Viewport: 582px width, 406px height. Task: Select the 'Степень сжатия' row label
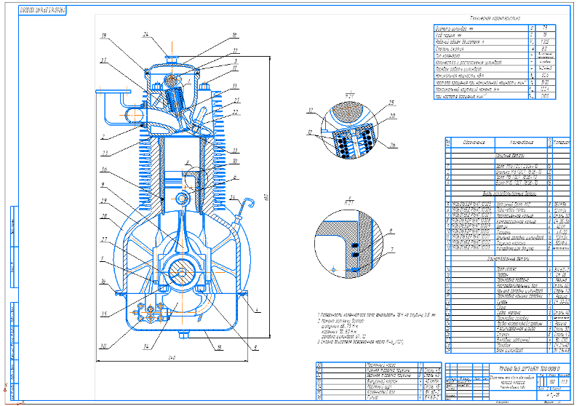(450, 49)
